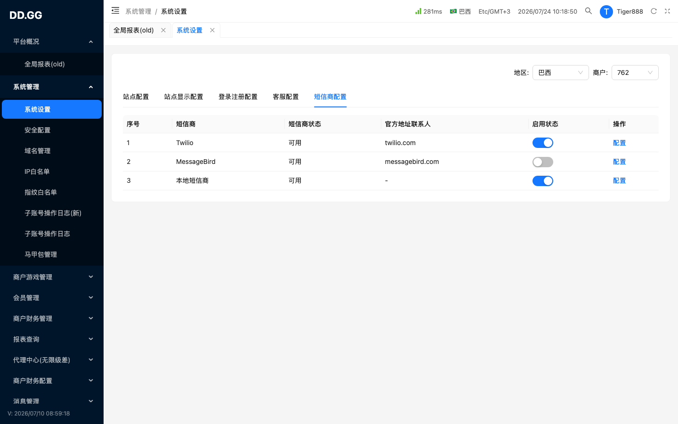Open 子账号操作日志 in the sidebar
The image size is (678, 424).
pos(52,234)
